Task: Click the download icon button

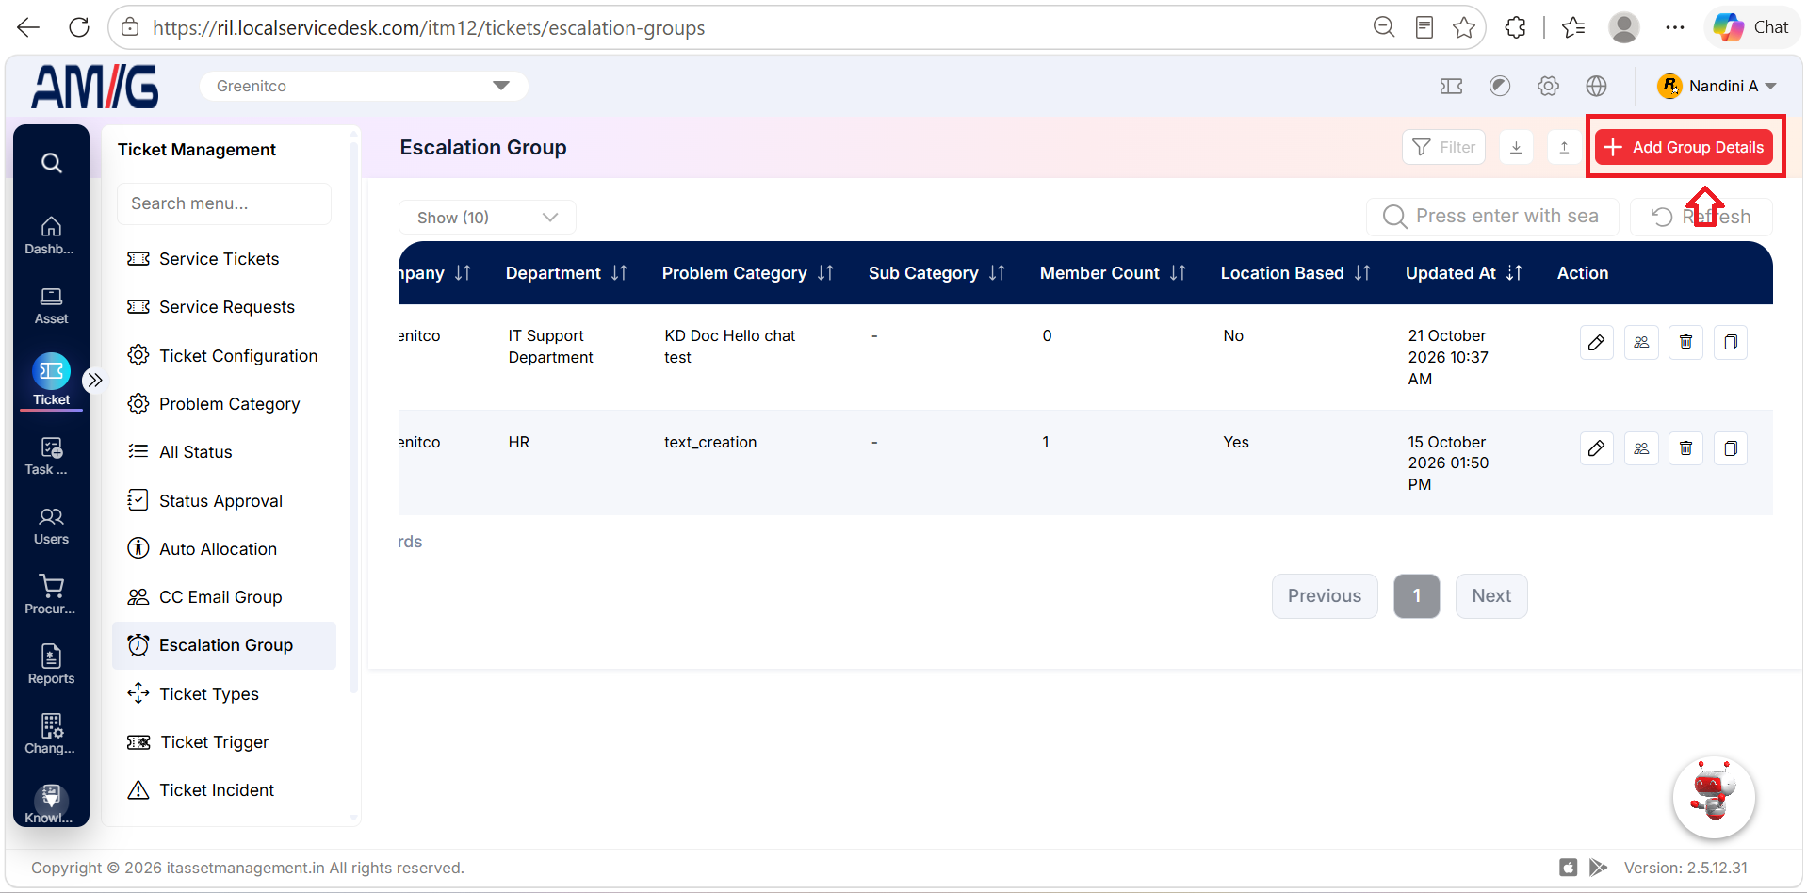Action: [x=1516, y=147]
